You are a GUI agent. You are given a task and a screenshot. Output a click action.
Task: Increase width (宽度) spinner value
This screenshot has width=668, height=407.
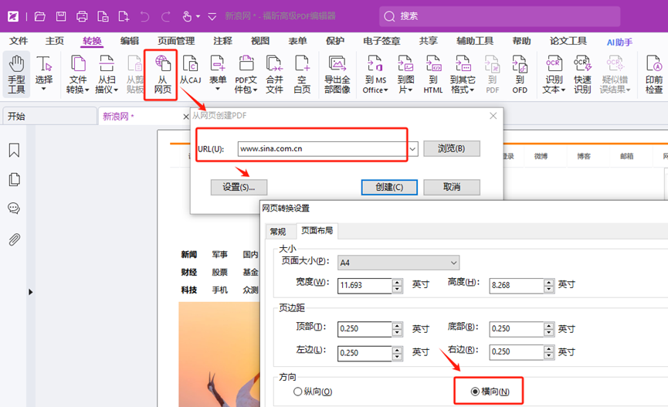click(397, 282)
